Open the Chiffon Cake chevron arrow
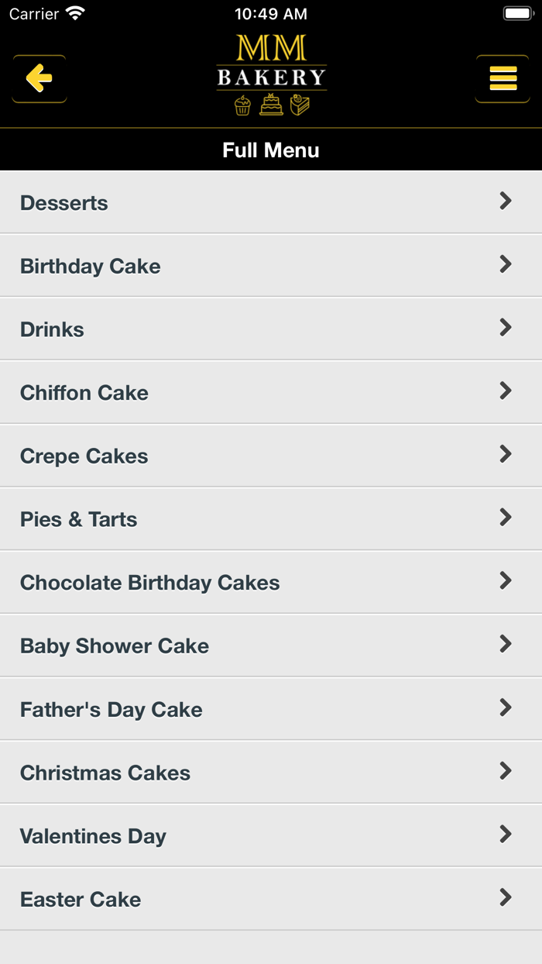This screenshot has width=542, height=964. pos(506,391)
